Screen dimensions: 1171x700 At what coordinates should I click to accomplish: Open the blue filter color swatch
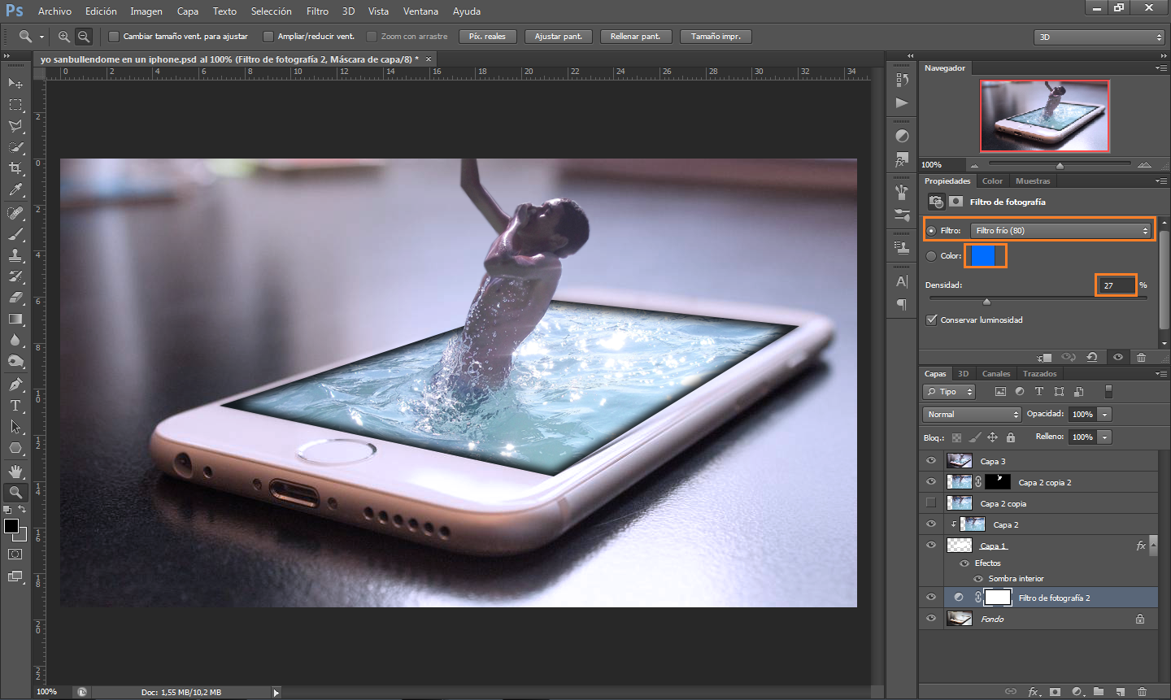tap(985, 256)
